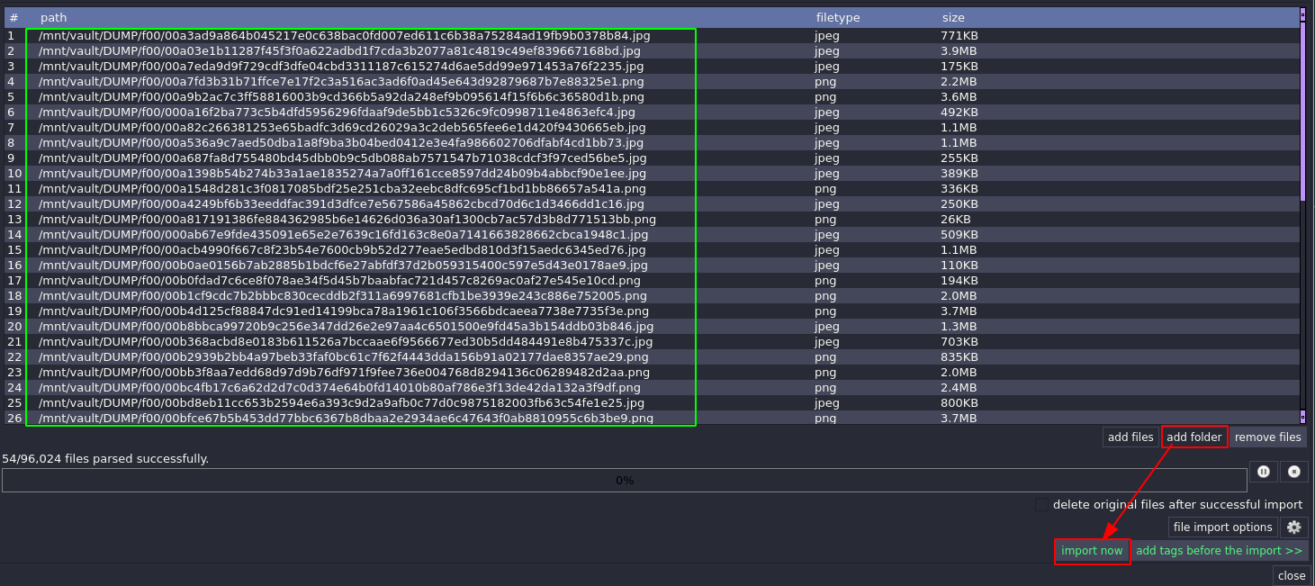Click the scrollbar up arrow of the file list
This screenshot has height=586, width=1315.
tap(1302, 14)
